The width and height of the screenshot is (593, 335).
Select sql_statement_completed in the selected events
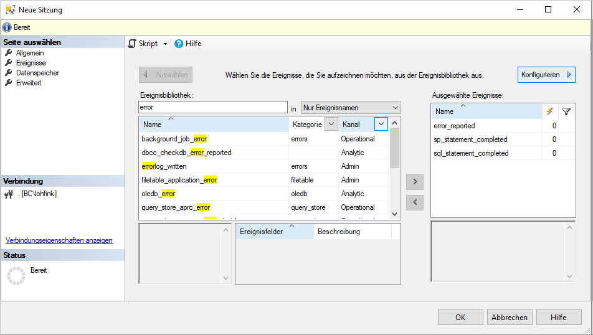pos(503,153)
